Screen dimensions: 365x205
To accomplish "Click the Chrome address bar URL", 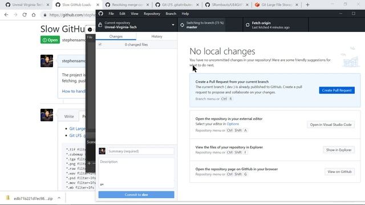I will [72, 15].
